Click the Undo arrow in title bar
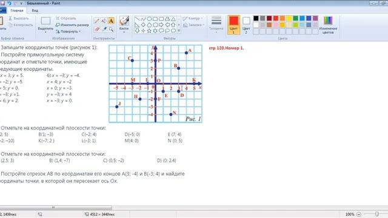The width and height of the screenshot is (388, 218). coord(10,3)
